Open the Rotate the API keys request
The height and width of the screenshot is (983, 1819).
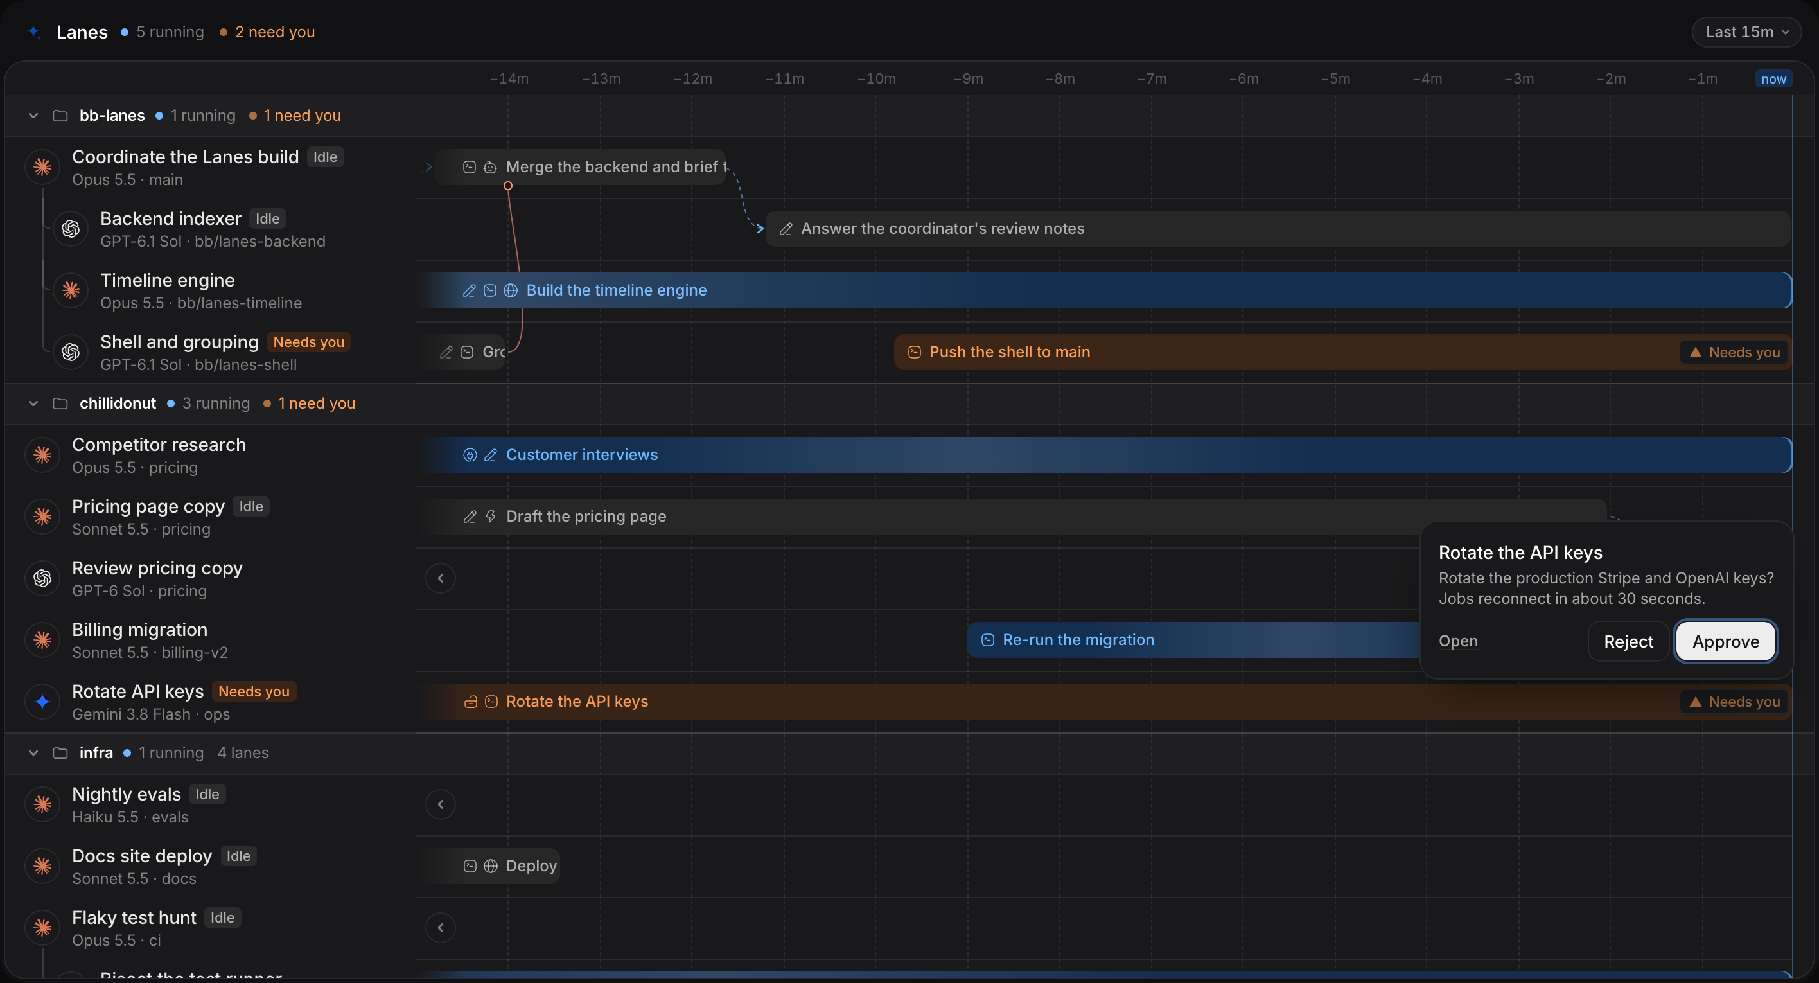(1457, 641)
